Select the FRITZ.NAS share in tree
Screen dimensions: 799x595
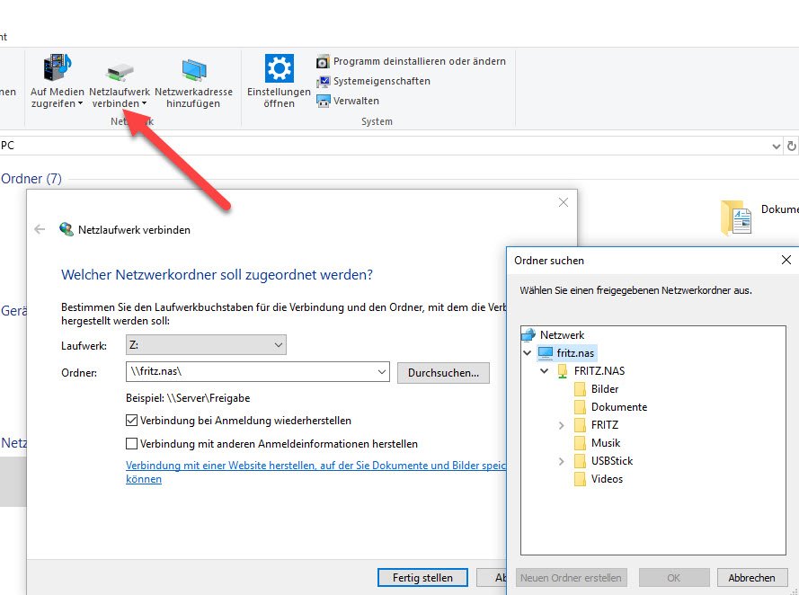(x=599, y=371)
